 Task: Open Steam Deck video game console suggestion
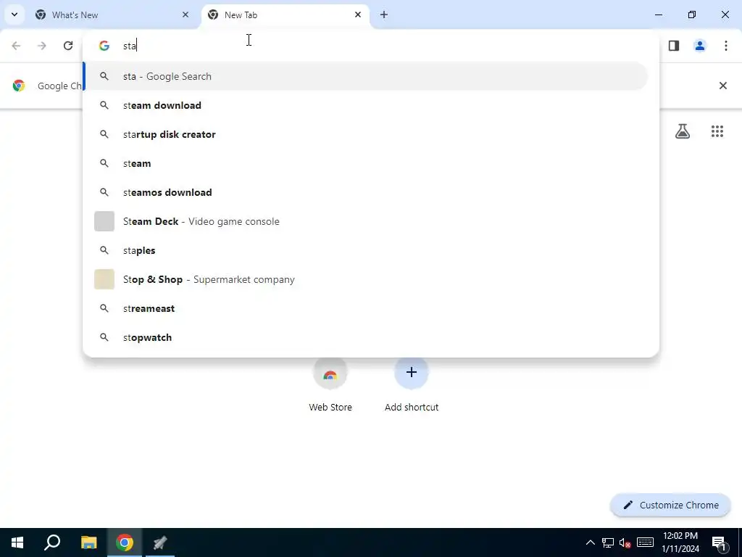point(365,221)
